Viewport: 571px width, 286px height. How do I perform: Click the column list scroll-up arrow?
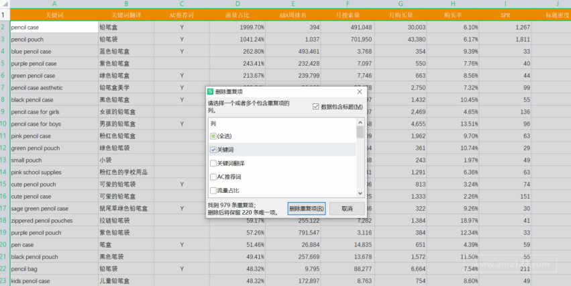360,122
